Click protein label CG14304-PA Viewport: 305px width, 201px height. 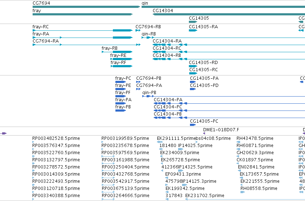(x=168, y=100)
